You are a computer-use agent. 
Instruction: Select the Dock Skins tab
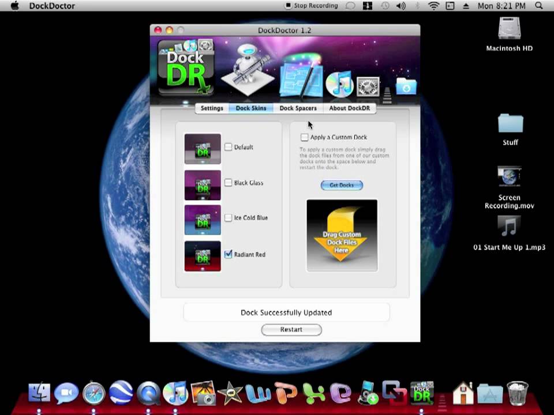coord(251,108)
